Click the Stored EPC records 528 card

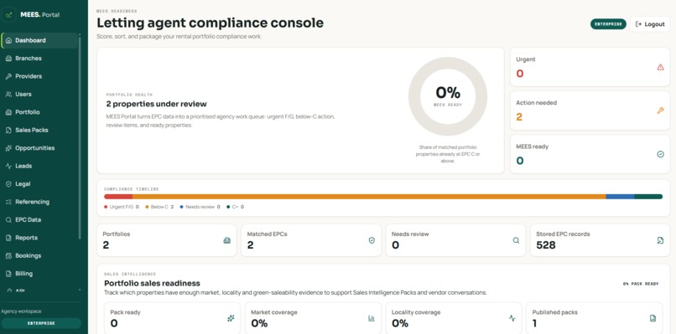click(x=600, y=240)
